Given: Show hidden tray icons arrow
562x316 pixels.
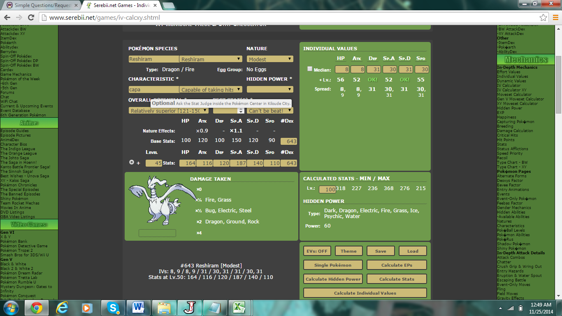Looking at the screenshot, I should pos(502,308).
